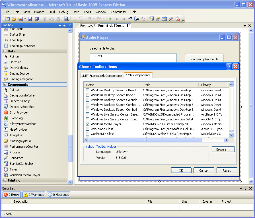The height and width of the screenshot is (218, 255).
Task: Open the Build menu
Action: [x=52, y=12]
